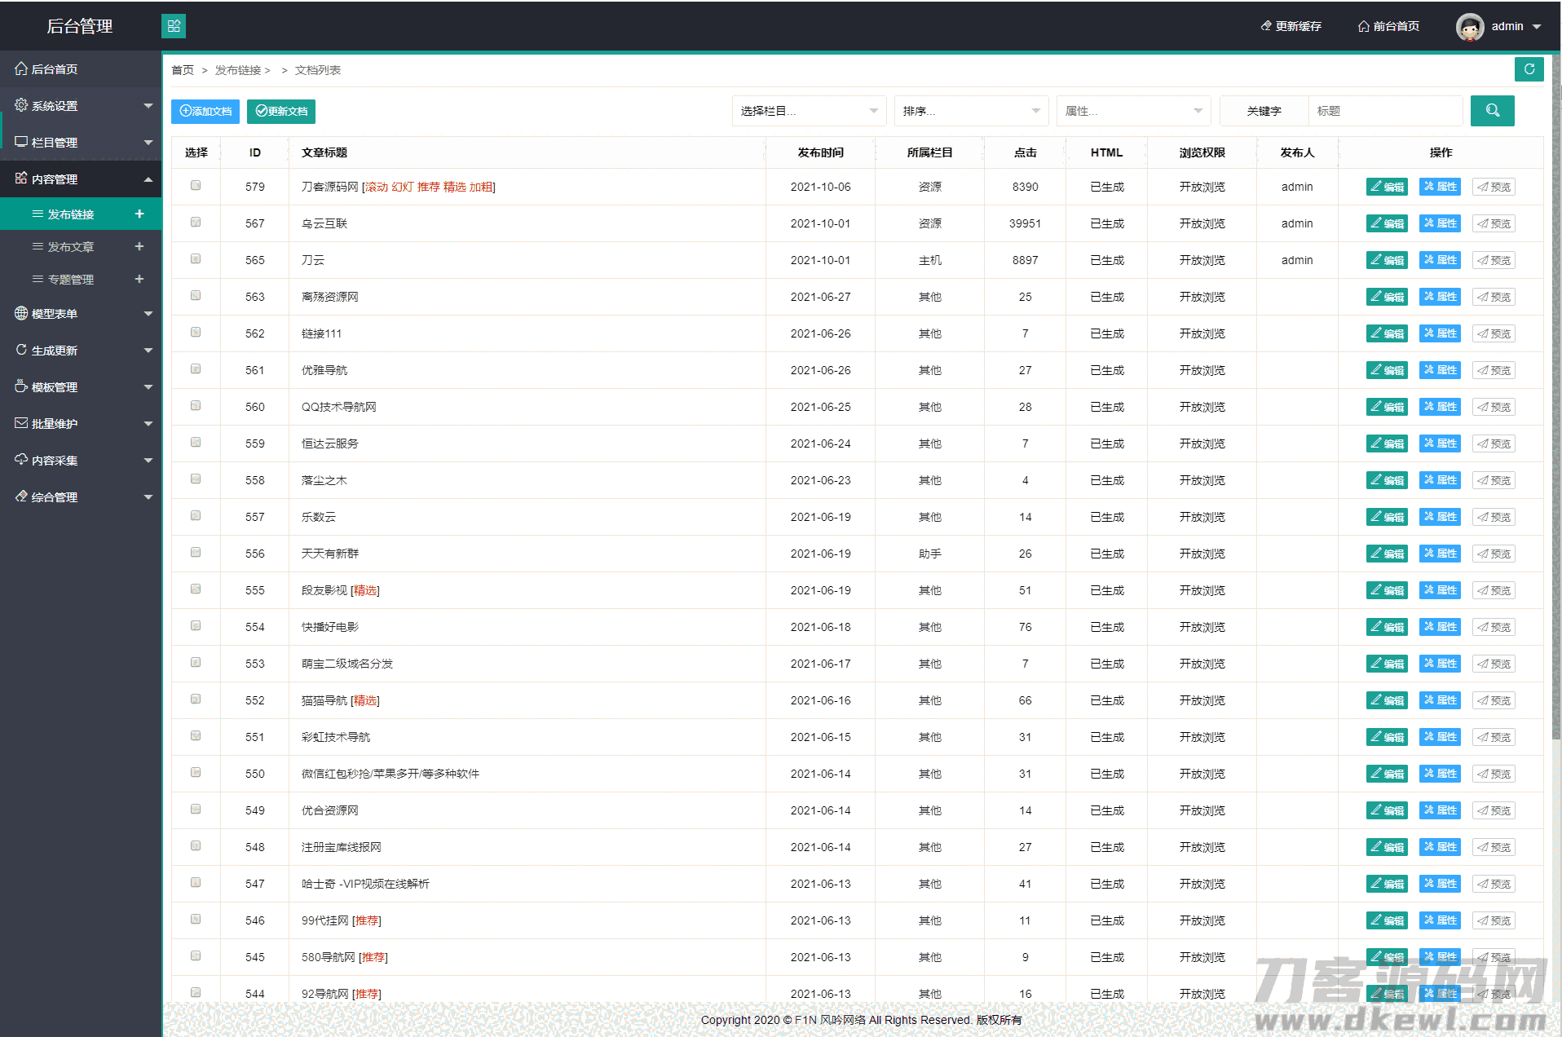1562x1037 pixels.
Task: Select the checkbox for row 563
Action: (196, 296)
